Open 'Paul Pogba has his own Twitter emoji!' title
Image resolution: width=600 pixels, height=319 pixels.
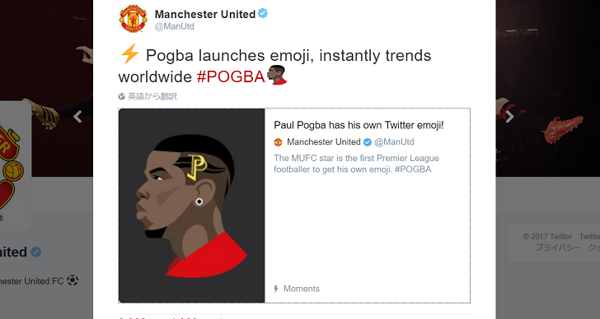[359, 125]
